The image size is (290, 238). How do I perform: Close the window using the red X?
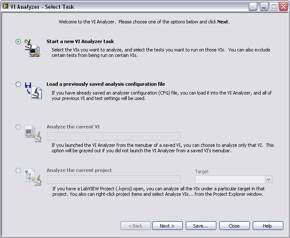tap(284, 7)
